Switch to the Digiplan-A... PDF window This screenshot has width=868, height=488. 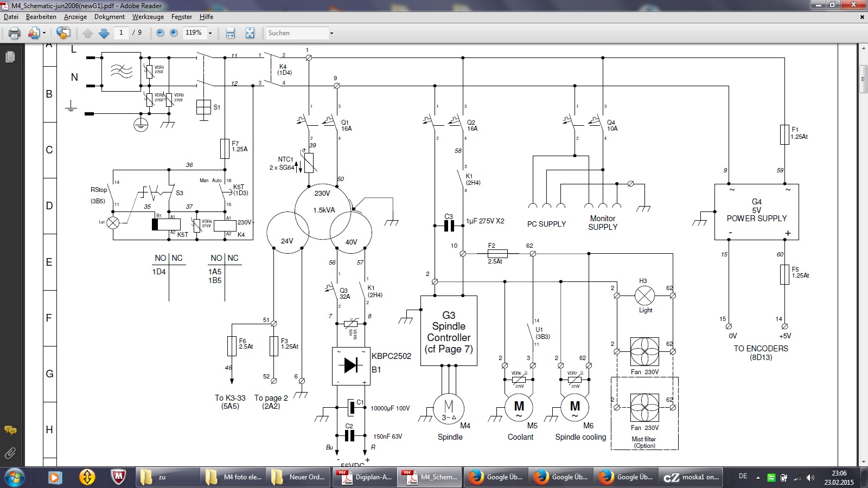coord(365,477)
